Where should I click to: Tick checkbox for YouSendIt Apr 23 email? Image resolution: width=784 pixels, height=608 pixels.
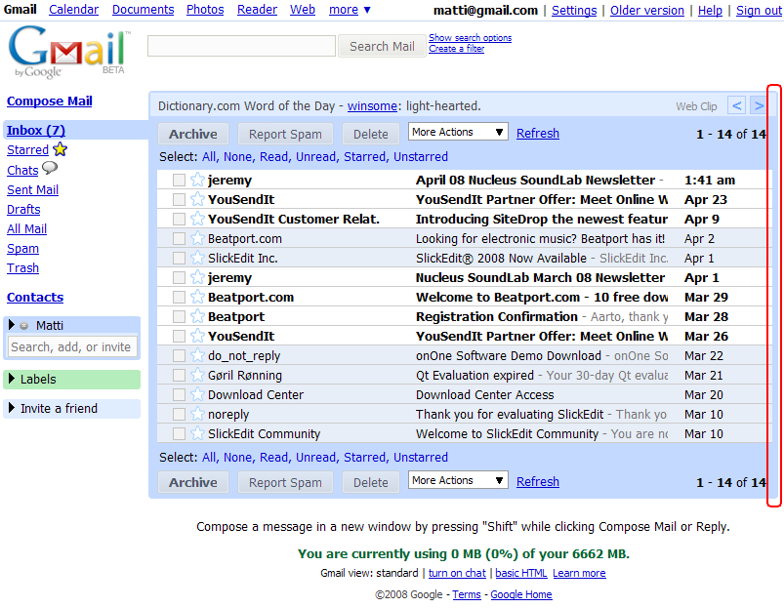pyautogui.click(x=179, y=199)
